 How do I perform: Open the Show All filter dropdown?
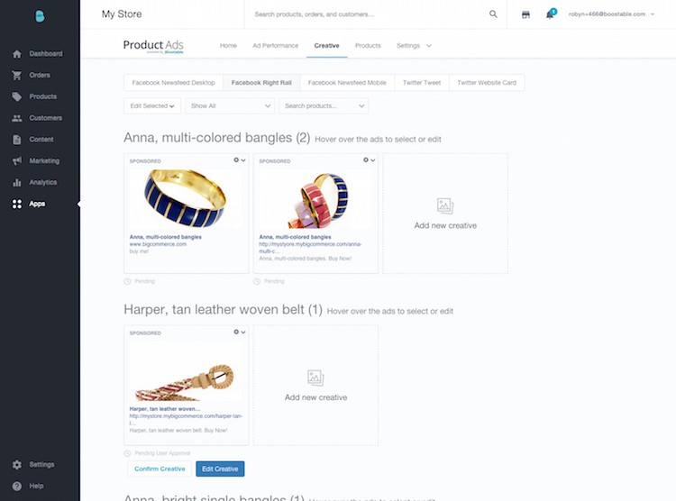[x=230, y=106]
